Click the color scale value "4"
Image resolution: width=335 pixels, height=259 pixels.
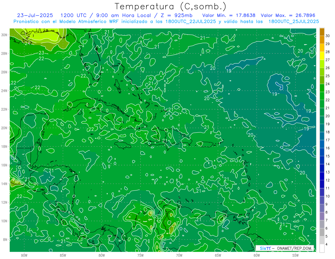coord(327,244)
